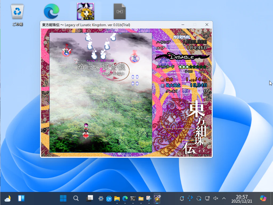This screenshot has width=273, height=205.
Task: Open the gray linked-file desktop icon
Action: point(120,11)
